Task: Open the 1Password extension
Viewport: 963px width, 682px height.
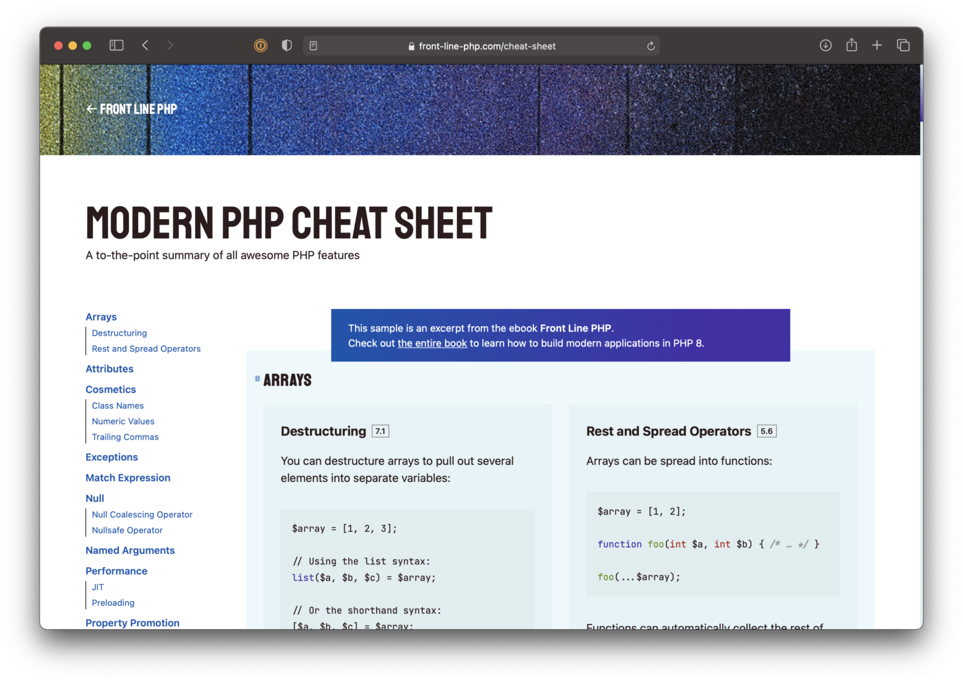Action: [x=260, y=45]
